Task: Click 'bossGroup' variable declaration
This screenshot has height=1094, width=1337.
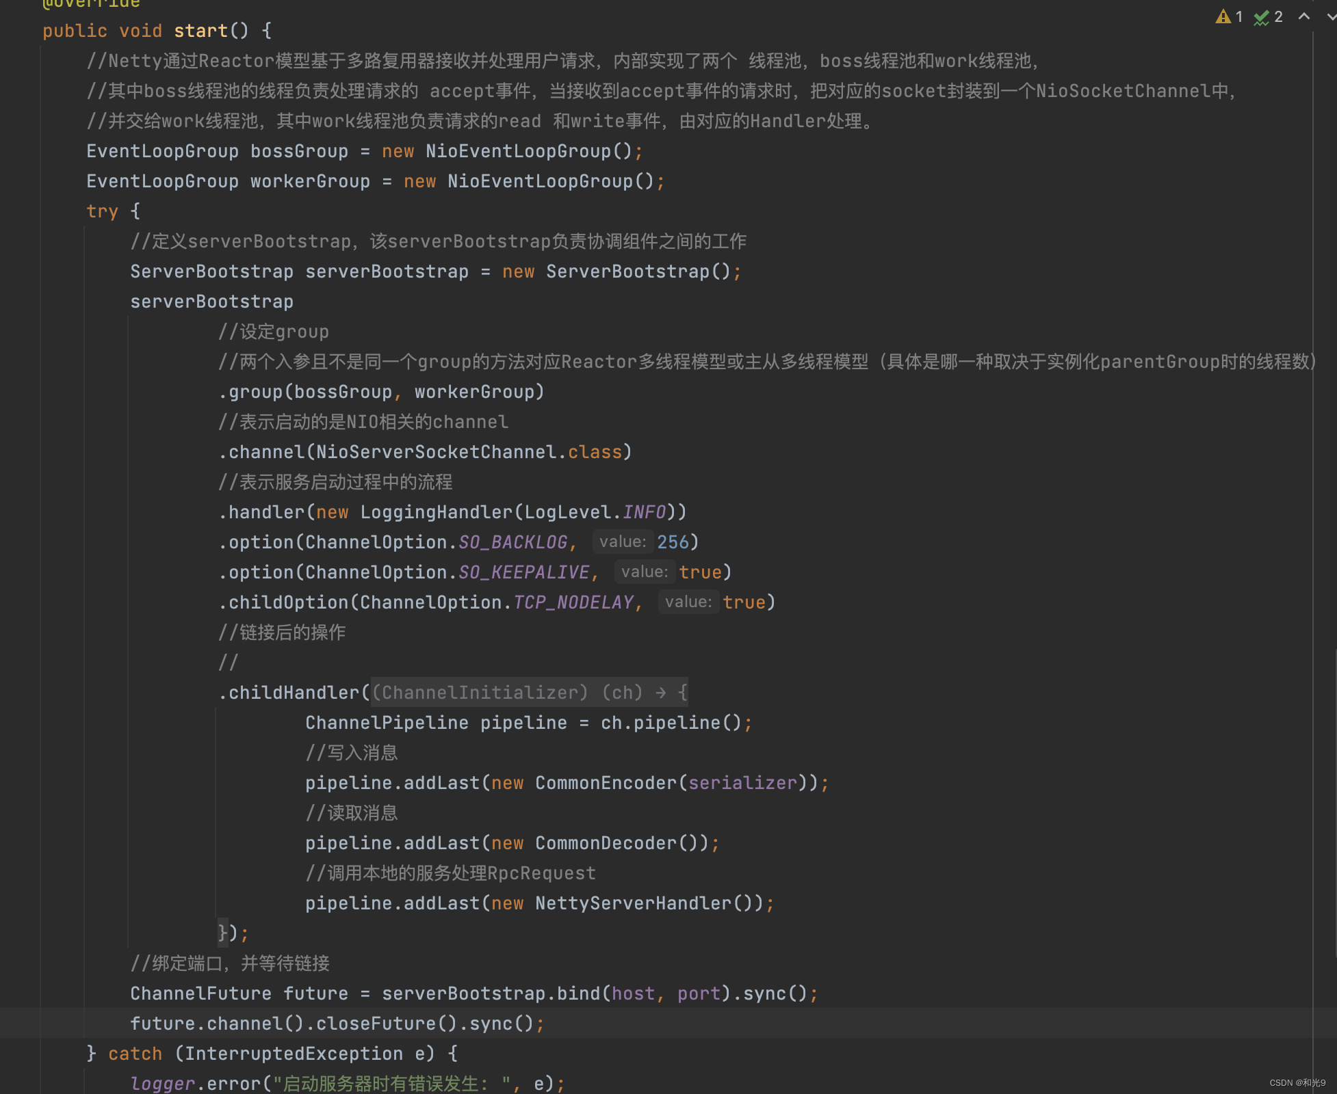Action: (x=299, y=151)
